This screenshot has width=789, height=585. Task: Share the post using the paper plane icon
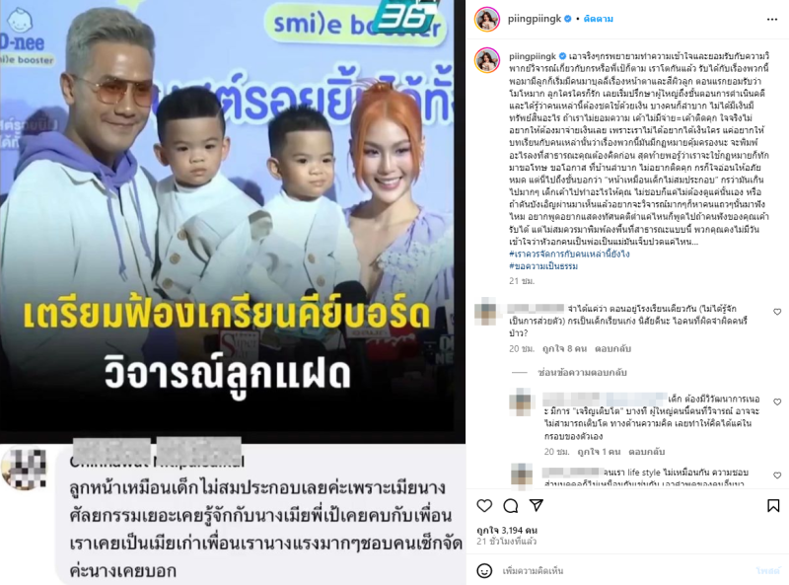537,505
